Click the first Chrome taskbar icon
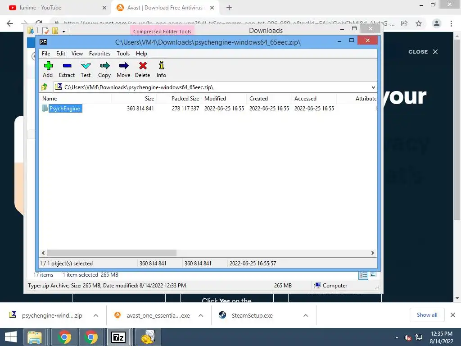461x346 pixels. 64,337
